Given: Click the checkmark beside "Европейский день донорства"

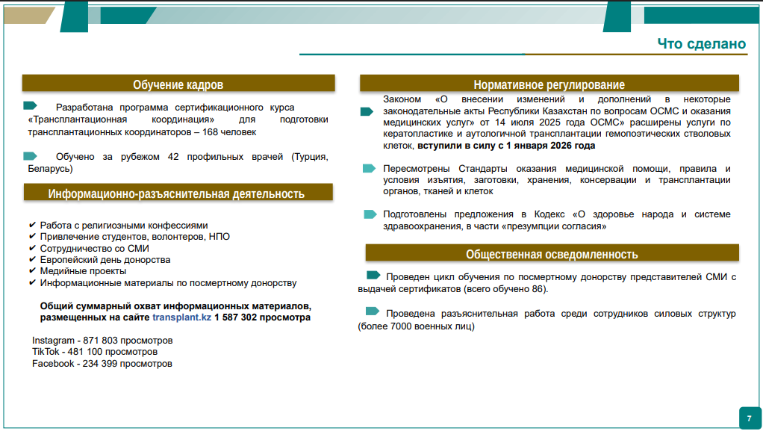Looking at the screenshot, I should click(x=32, y=259).
